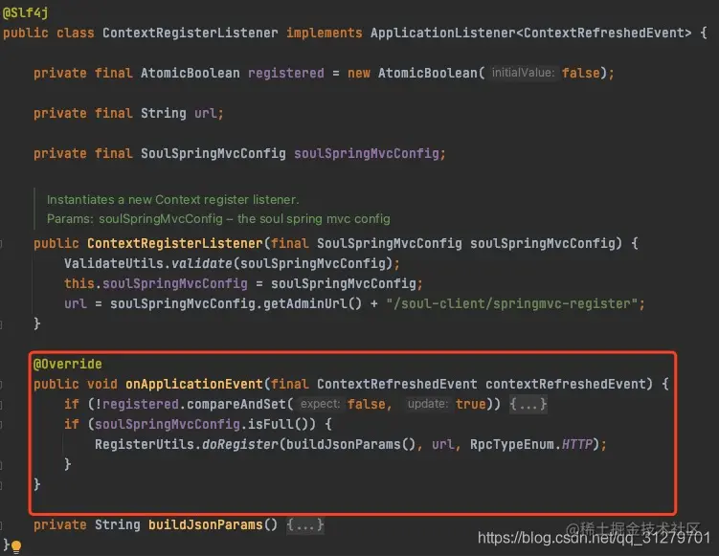Click the url field in private final String declaration
Image resolution: width=719 pixels, height=556 pixels.
tap(206, 113)
